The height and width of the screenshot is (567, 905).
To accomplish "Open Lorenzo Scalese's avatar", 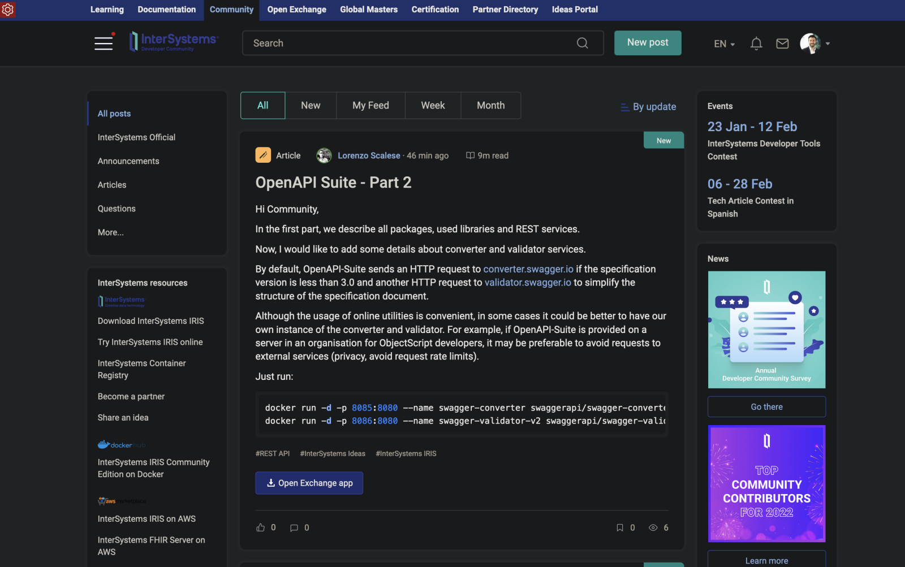I will pos(324,155).
